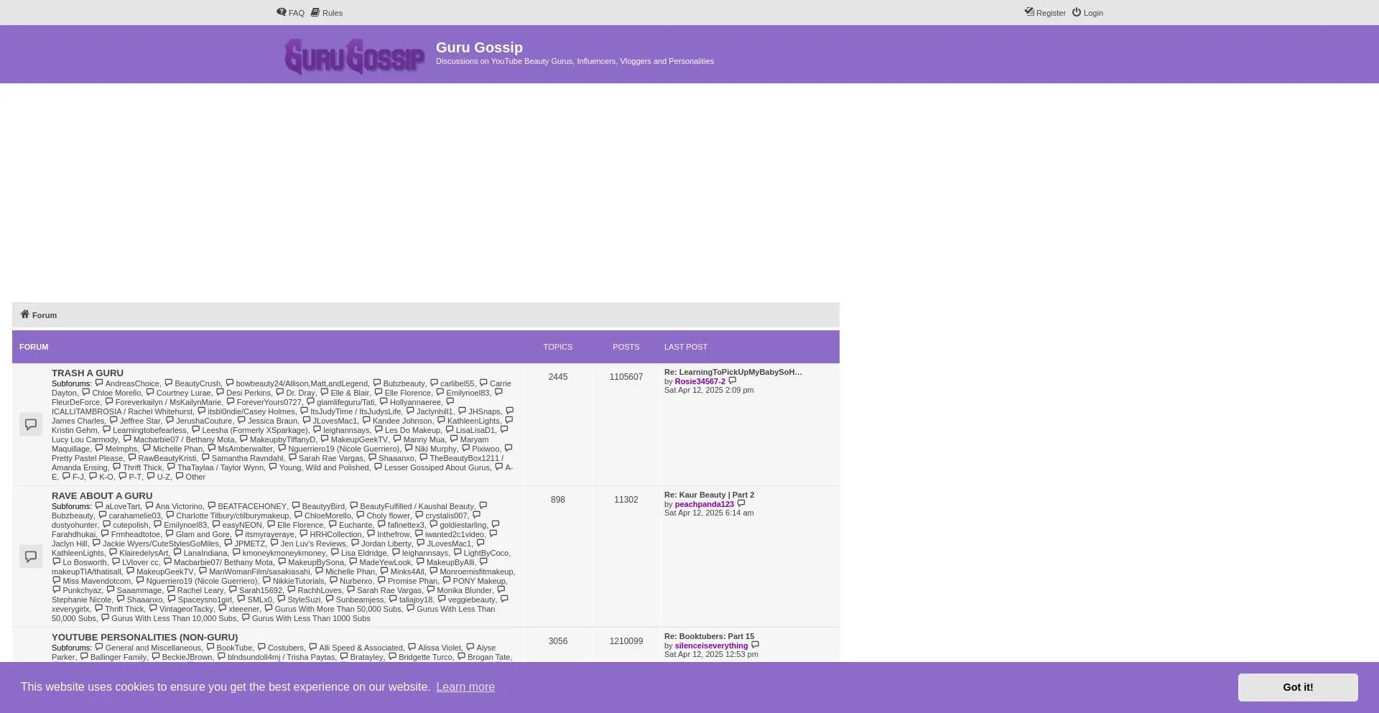
Task: Click subforum icon before General and Miscellaneous
Action: click(100, 648)
